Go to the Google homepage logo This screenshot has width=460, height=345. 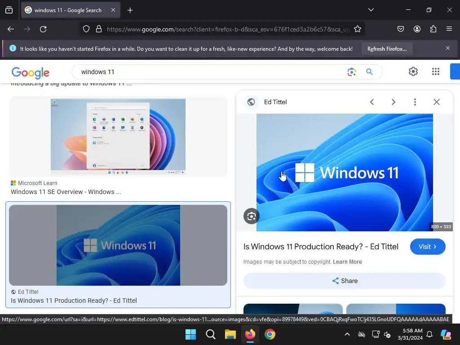tap(30, 73)
